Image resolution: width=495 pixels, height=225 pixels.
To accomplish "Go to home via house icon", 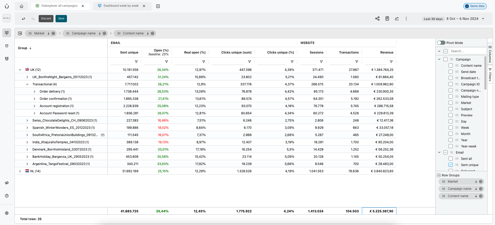I will point(22,6).
